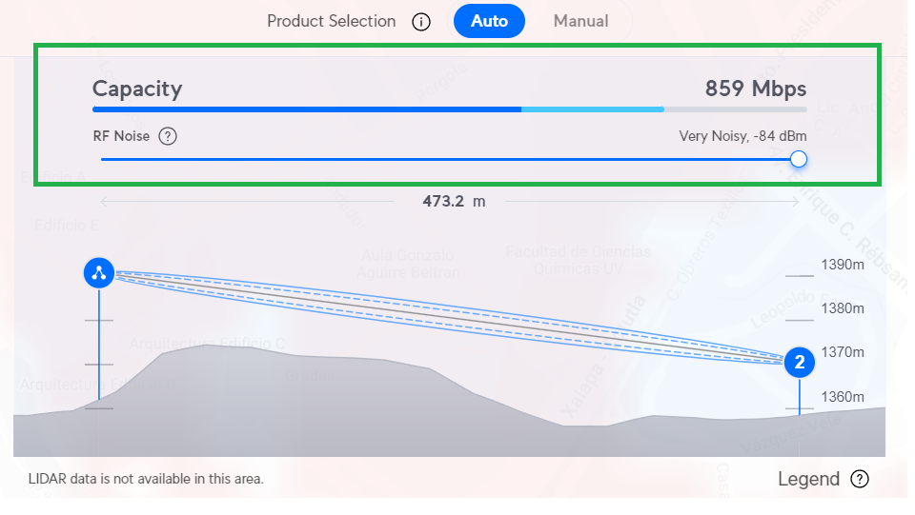The height and width of the screenshot is (515, 915).
Task: Click the 859 Mbps capacity value
Action: pyautogui.click(x=755, y=89)
